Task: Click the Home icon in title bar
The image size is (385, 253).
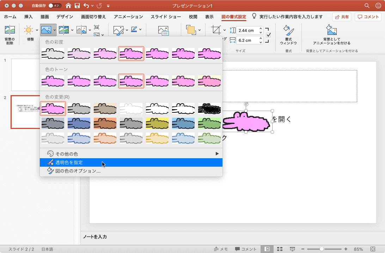Action: (68, 6)
